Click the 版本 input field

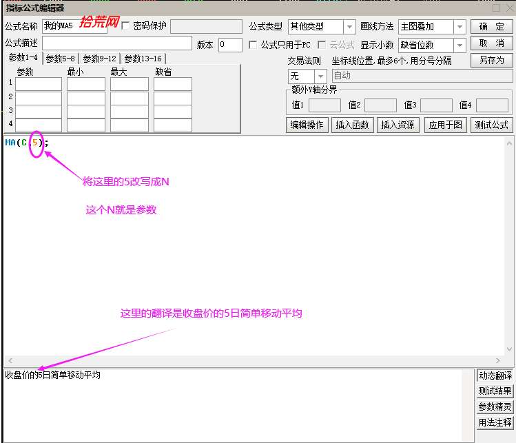(x=230, y=45)
